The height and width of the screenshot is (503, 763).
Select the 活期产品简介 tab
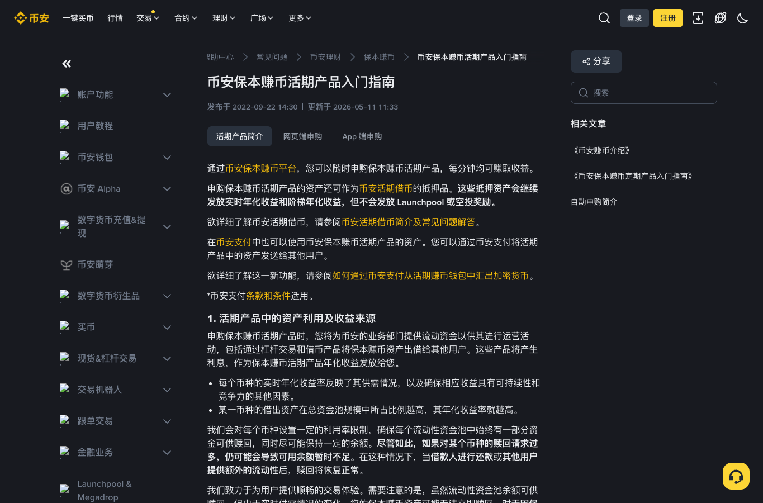tap(240, 136)
